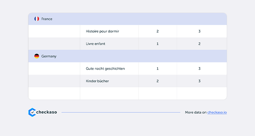The width and height of the screenshot is (255, 136).
Task: Click the France flag icon
Action: [x=37, y=19]
